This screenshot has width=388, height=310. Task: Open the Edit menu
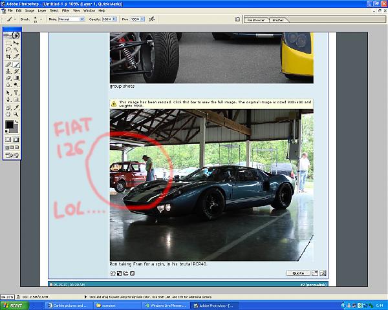tap(19, 10)
